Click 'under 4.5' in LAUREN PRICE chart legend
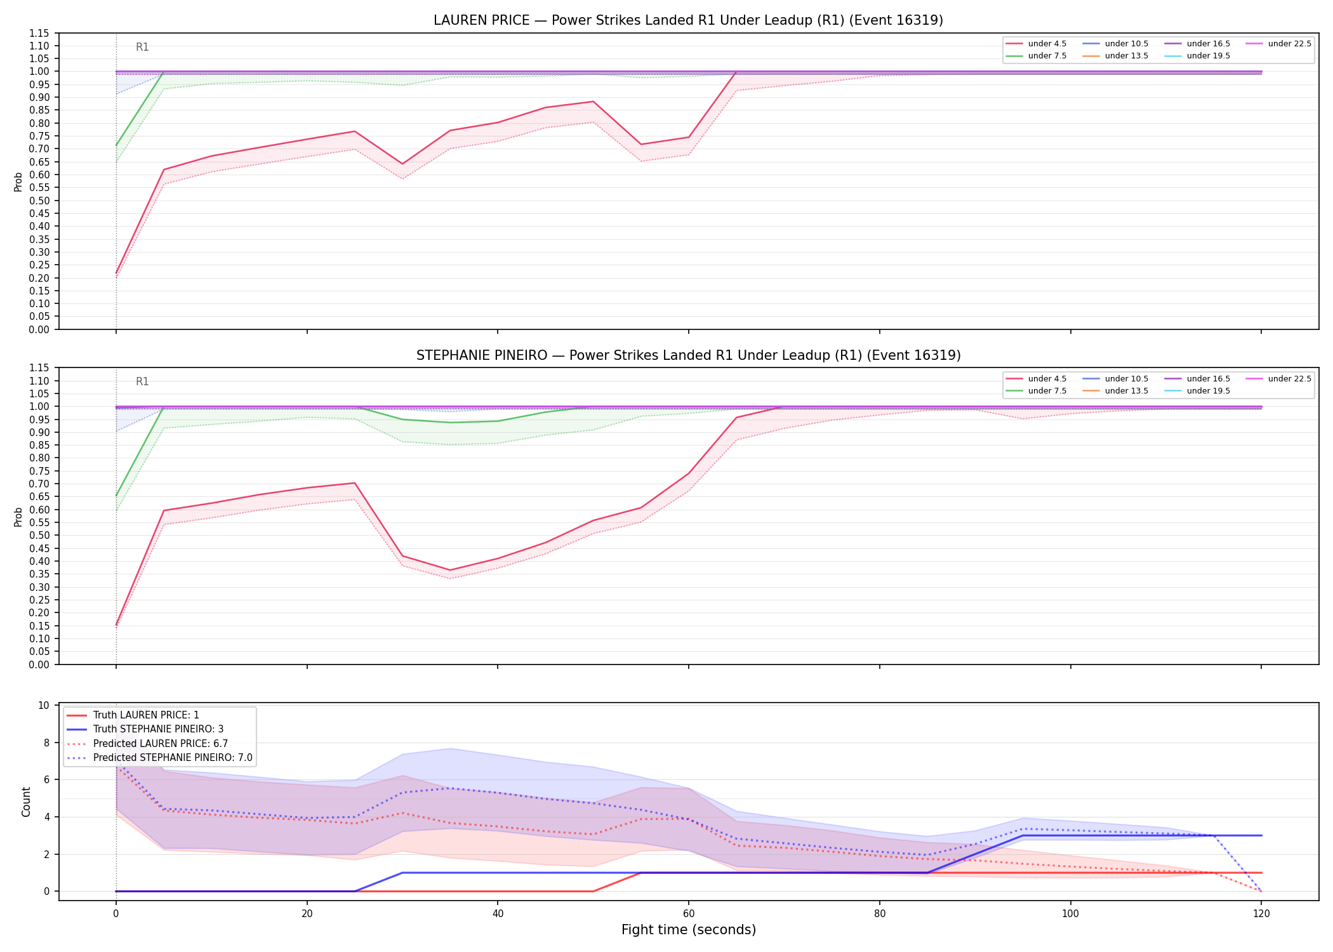This screenshot has width=1333, height=952. click(1037, 44)
